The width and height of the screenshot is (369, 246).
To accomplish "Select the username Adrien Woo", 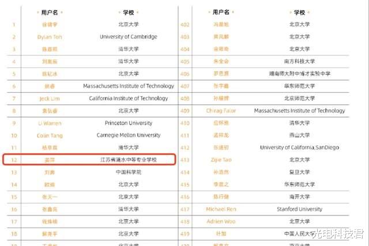I will [221, 222].
